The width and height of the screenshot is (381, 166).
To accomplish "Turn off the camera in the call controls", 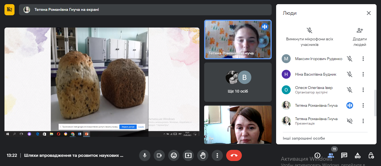I will point(159,155).
